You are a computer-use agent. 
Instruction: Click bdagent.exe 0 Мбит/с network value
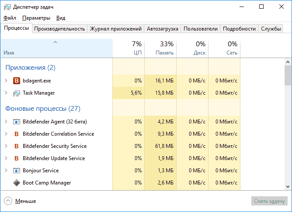tap(226, 81)
